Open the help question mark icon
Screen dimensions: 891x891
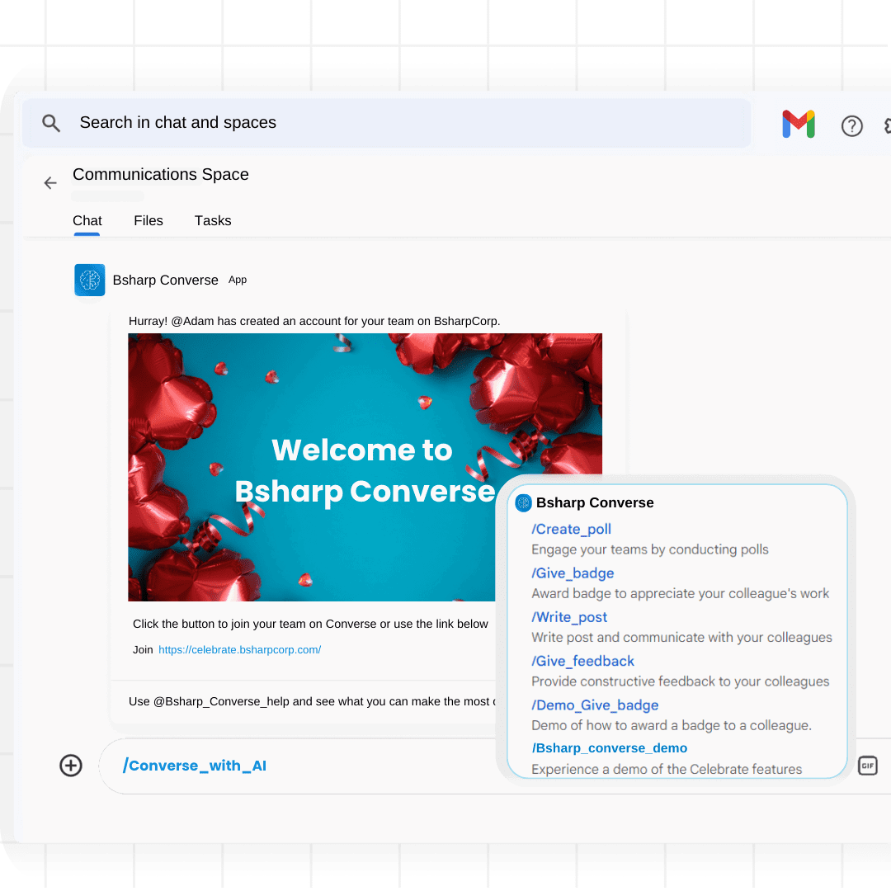[851, 125]
